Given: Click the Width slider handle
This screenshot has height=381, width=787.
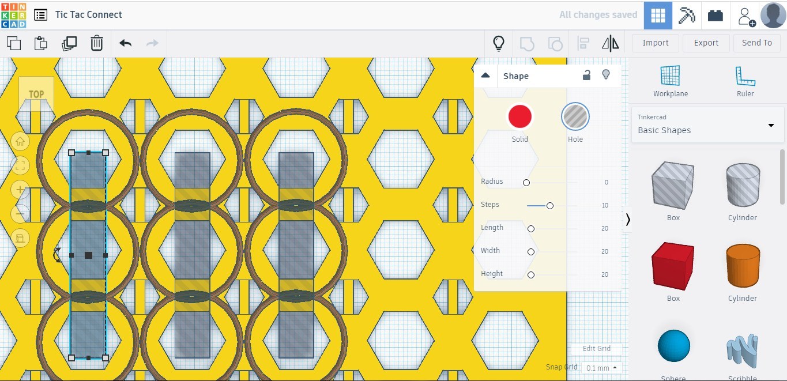Looking at the screenshot, I should [531, 252].
